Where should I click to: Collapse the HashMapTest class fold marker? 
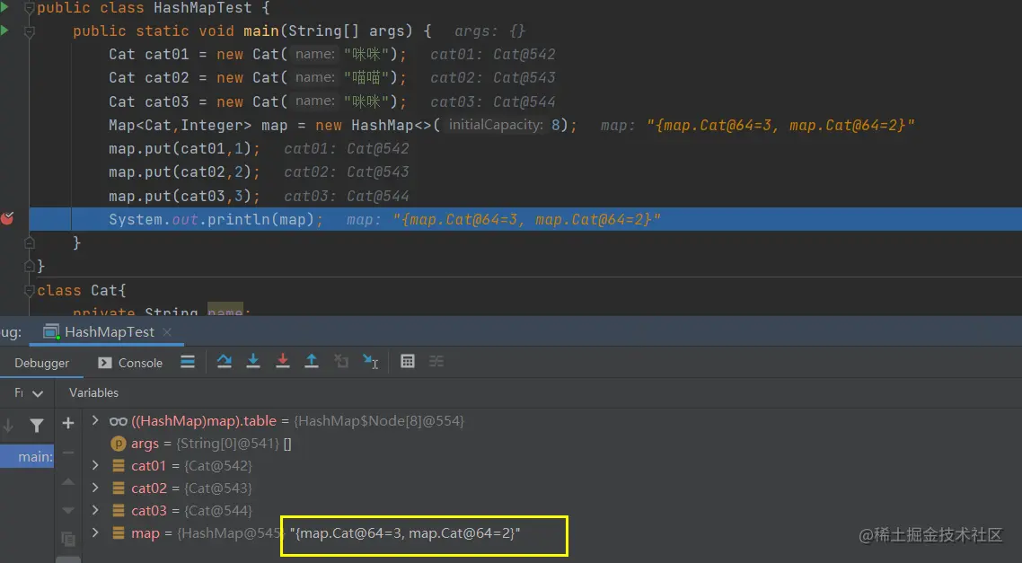pos(29,8)
